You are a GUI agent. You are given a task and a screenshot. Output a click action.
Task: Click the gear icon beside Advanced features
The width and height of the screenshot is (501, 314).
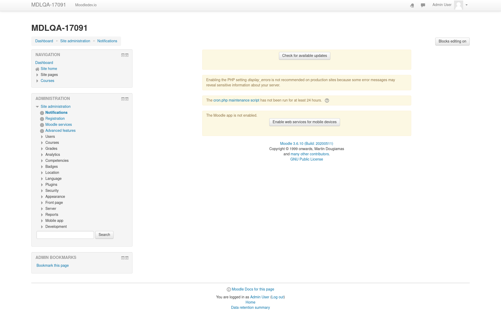pyautogui.click(x=42, y=131)
